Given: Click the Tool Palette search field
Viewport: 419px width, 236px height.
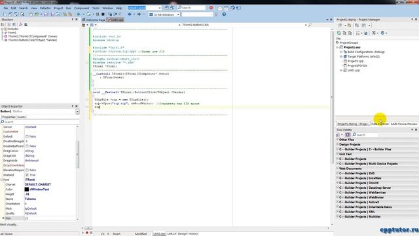Looking at the screenshot, I should pyautogui.click(x=365, y=134).
